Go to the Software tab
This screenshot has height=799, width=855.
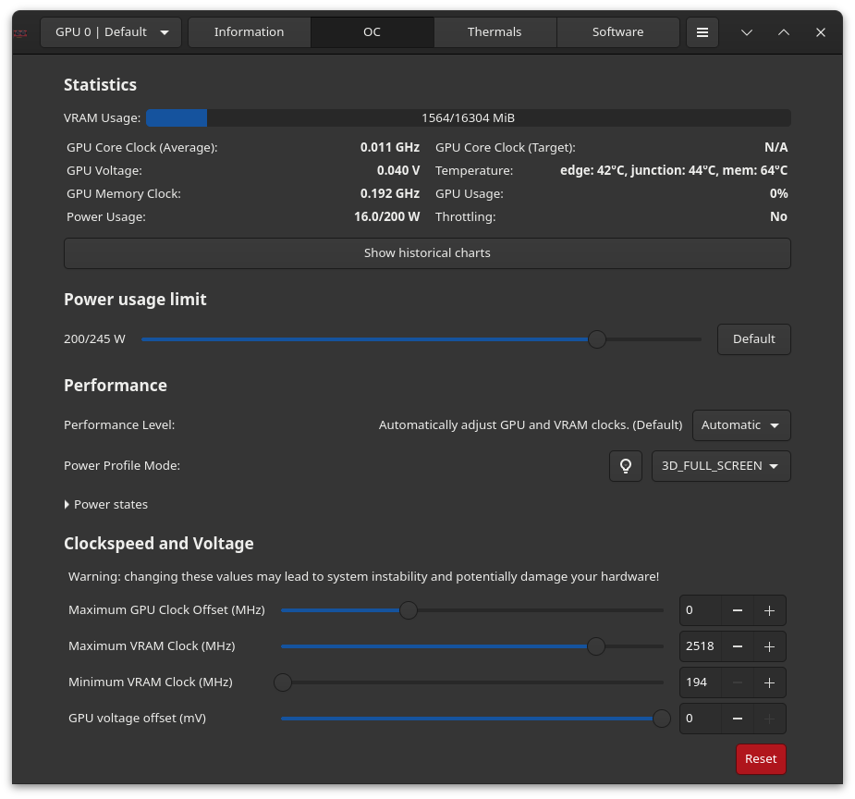617,32
